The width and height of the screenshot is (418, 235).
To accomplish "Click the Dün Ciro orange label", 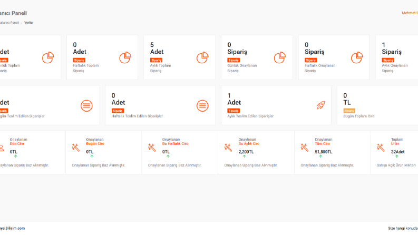I will [17, 144].
